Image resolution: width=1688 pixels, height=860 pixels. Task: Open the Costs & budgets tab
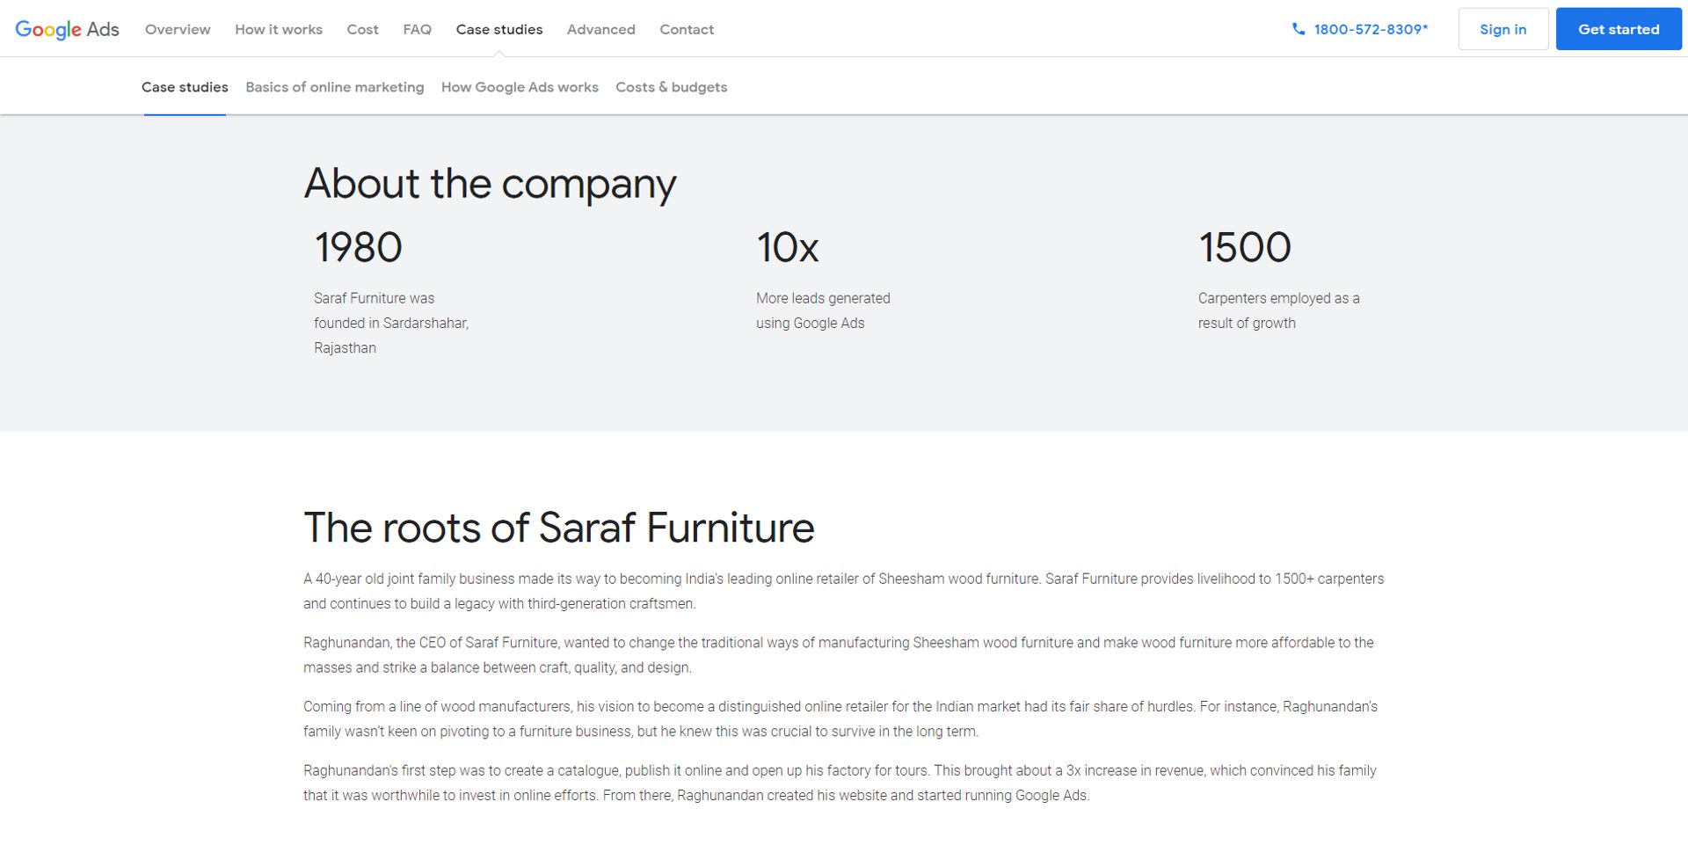671,86
